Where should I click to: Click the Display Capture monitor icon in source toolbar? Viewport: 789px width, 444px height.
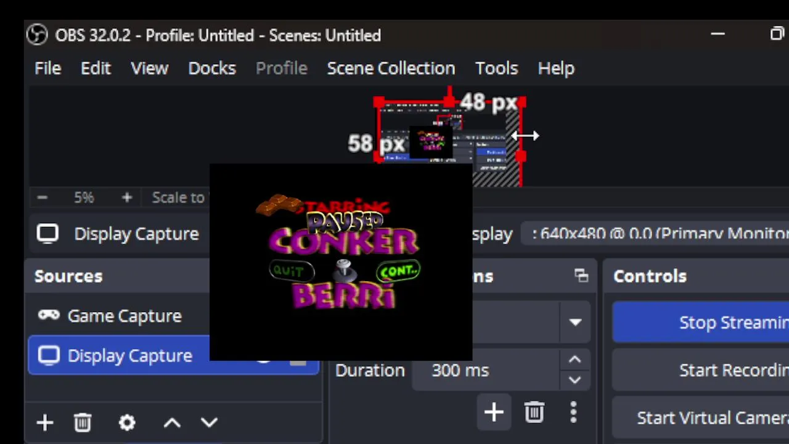[47, 234]
